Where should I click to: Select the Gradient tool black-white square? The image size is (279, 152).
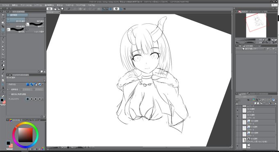click(3, 69)
